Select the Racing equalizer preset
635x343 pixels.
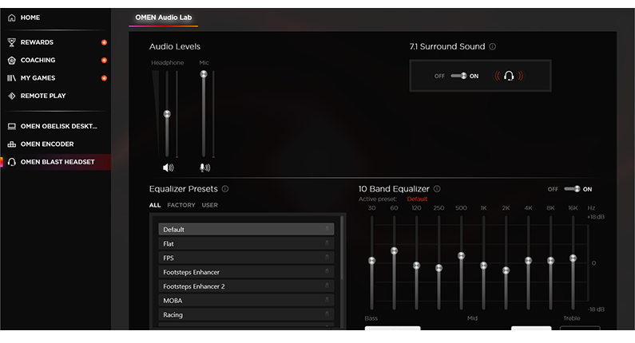246,314
